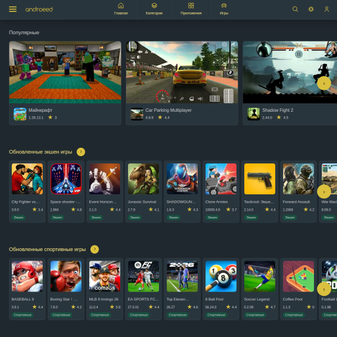The height and width of the screenshot is (337, 337).
Task: Open the Forward Assault game icon
Action: (299, 179)
